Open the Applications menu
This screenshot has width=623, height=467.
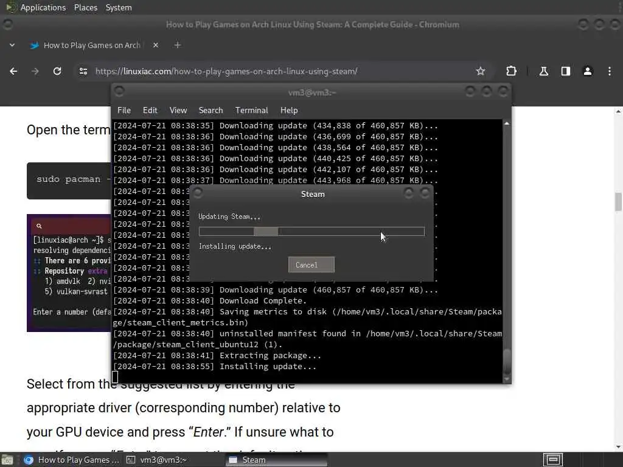tap(43, 7)
